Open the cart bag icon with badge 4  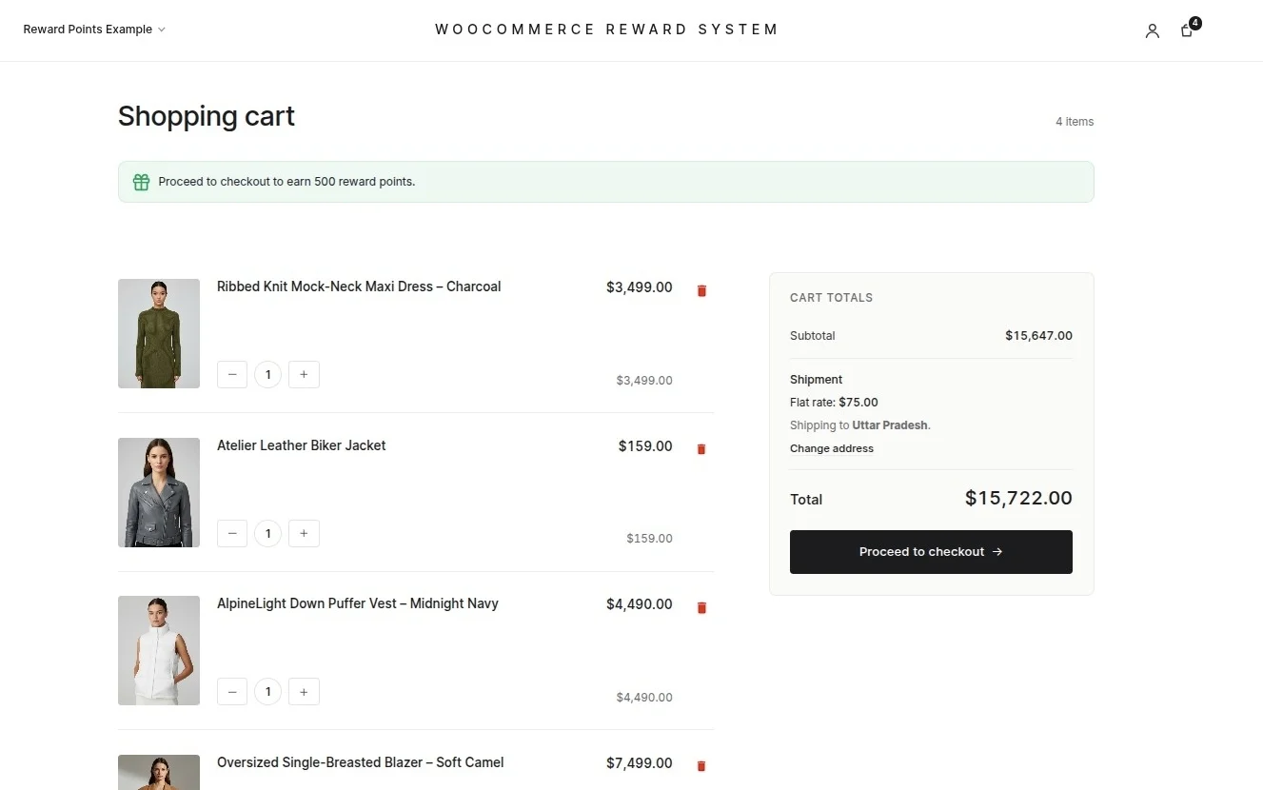1187,30
